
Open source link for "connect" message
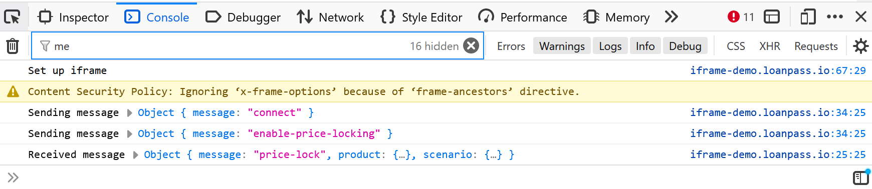pos(778,112)
